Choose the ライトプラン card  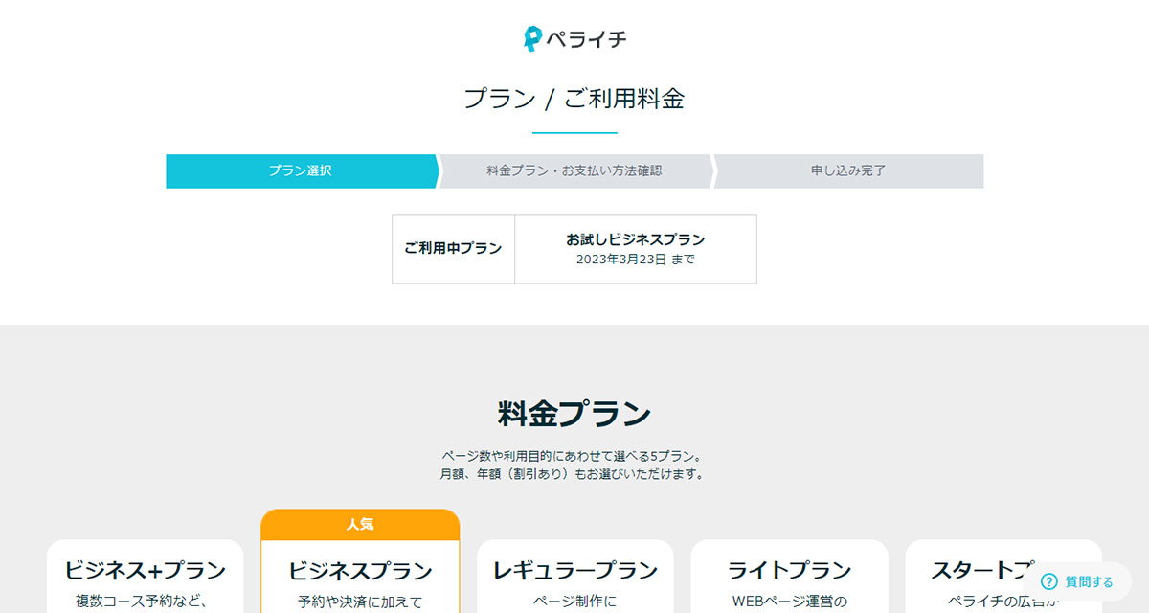(x=790, y=576)
